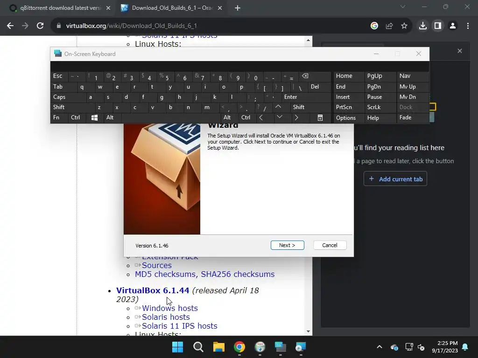Close the reading list side panel
This screenshot has height=358, width=478.
point(460,51)
